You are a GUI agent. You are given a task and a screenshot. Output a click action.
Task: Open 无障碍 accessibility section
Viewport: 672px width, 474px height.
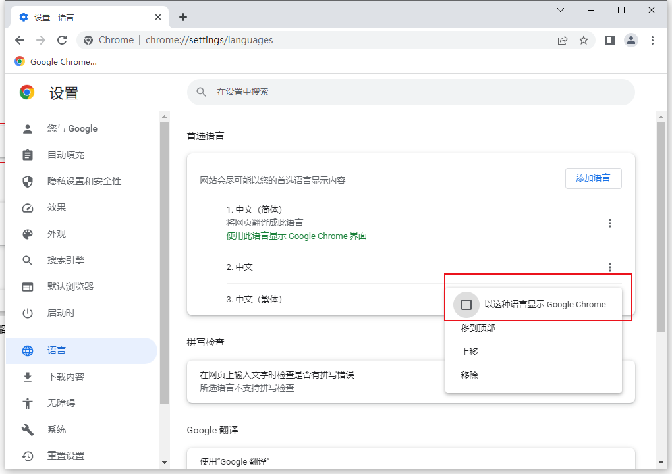pyautogui.click(x=82, y=403)
